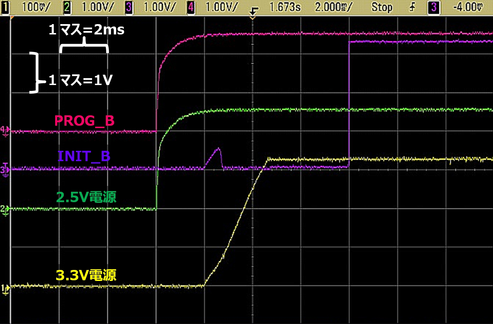Image resolution: width=493 pixels, height=324 pixels.
Task: Click the 1.673s delay readout
Action: (x=285, y=7)
